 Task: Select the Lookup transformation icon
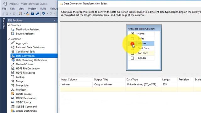click(x=13, y=77)
